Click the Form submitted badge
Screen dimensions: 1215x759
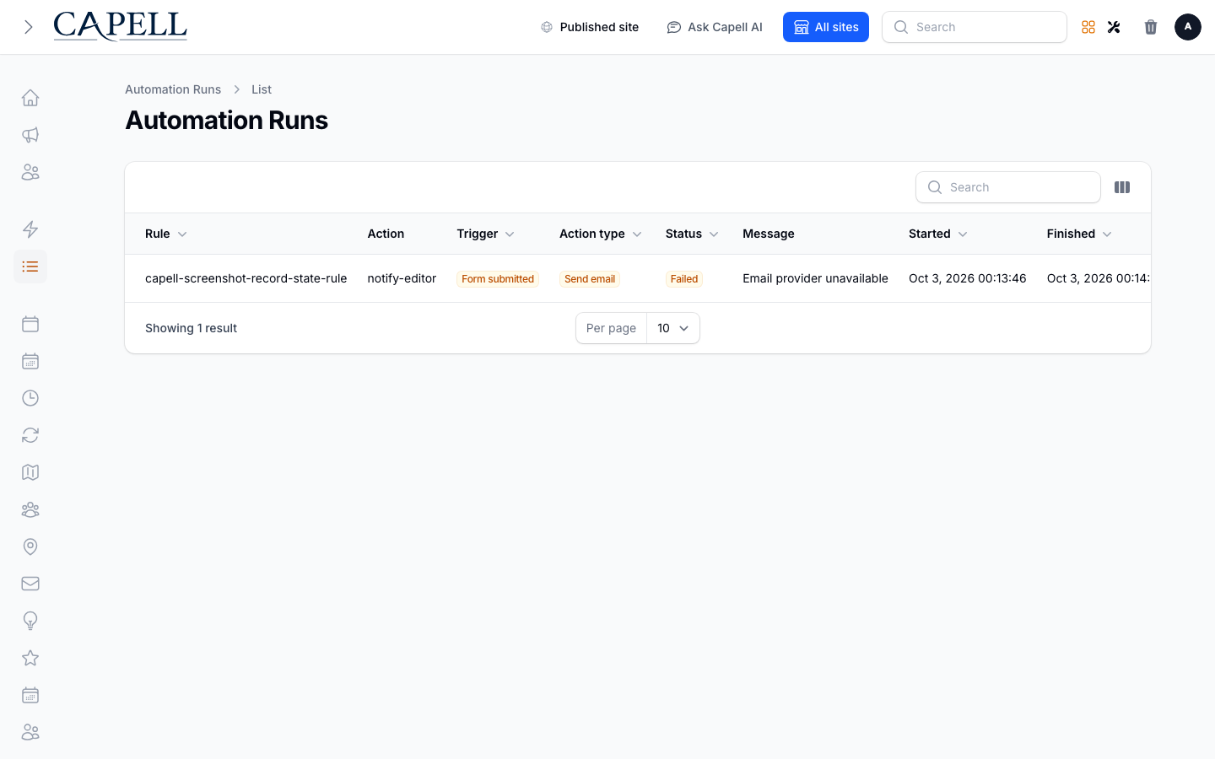tap(498, 279)
